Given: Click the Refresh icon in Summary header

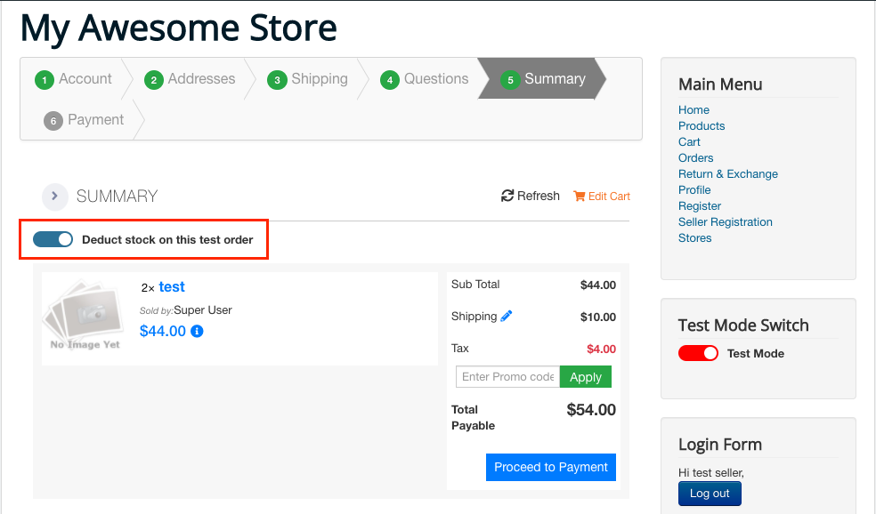Looking at the screenshot, I should [507, 196].
